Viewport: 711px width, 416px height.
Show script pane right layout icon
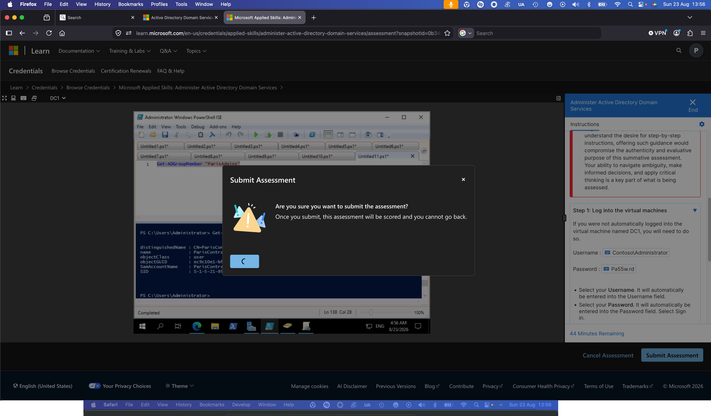pyautogui.click(x=340, y=135)
